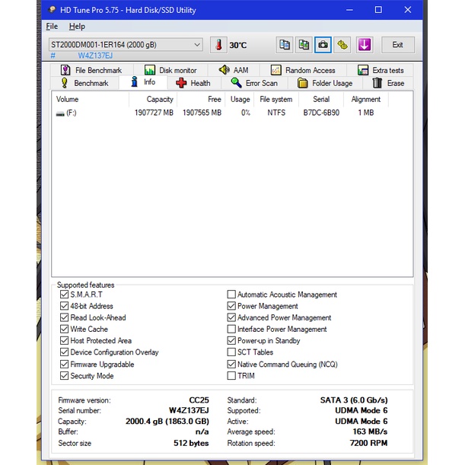465x465 pixels.
Task: Click the Exit button
Action: click(x=397, y=45)
